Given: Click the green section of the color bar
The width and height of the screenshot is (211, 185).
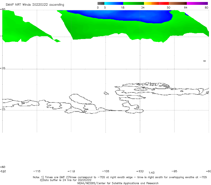Looking at the screenshot, I should coord(133,3).
